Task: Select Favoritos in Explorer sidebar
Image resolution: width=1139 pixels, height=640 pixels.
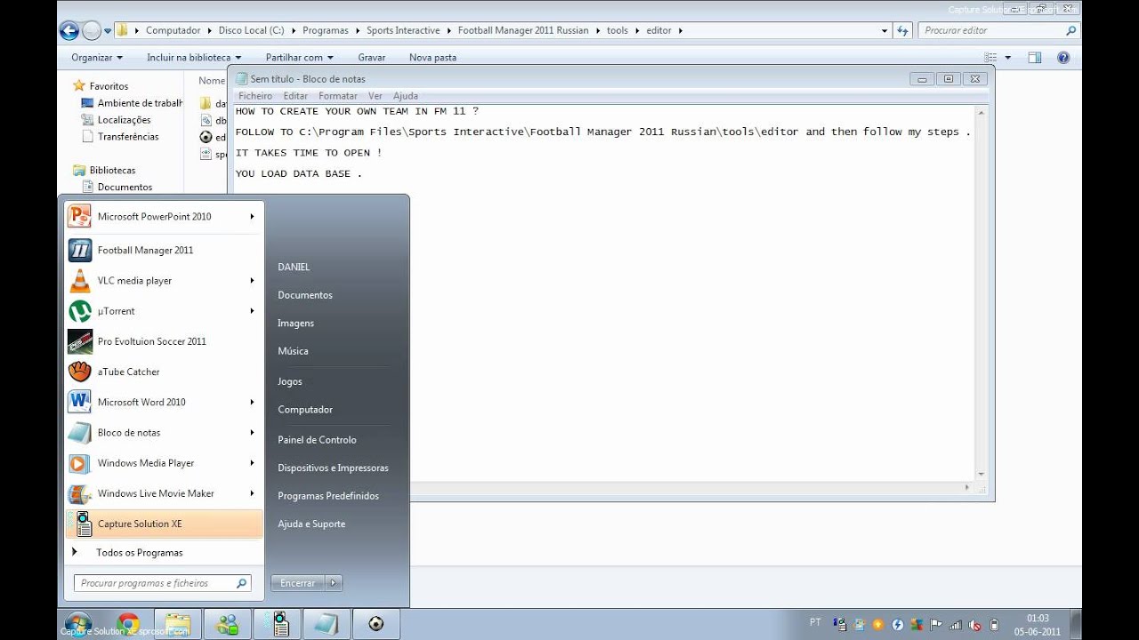Action: 109,86
